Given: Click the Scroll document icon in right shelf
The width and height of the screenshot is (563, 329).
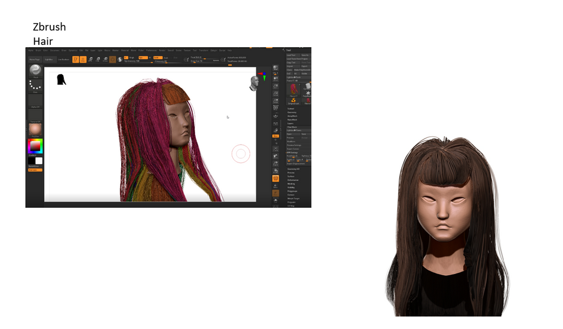Looking at the screenshot, I should click(x=275, y=79).
